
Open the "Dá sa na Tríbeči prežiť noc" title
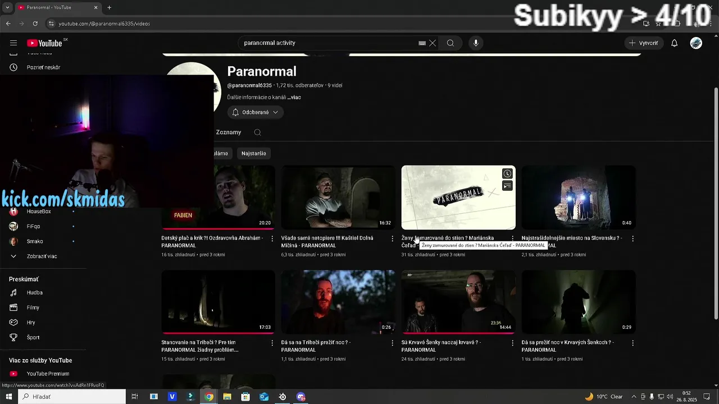(x=316, y=346)
